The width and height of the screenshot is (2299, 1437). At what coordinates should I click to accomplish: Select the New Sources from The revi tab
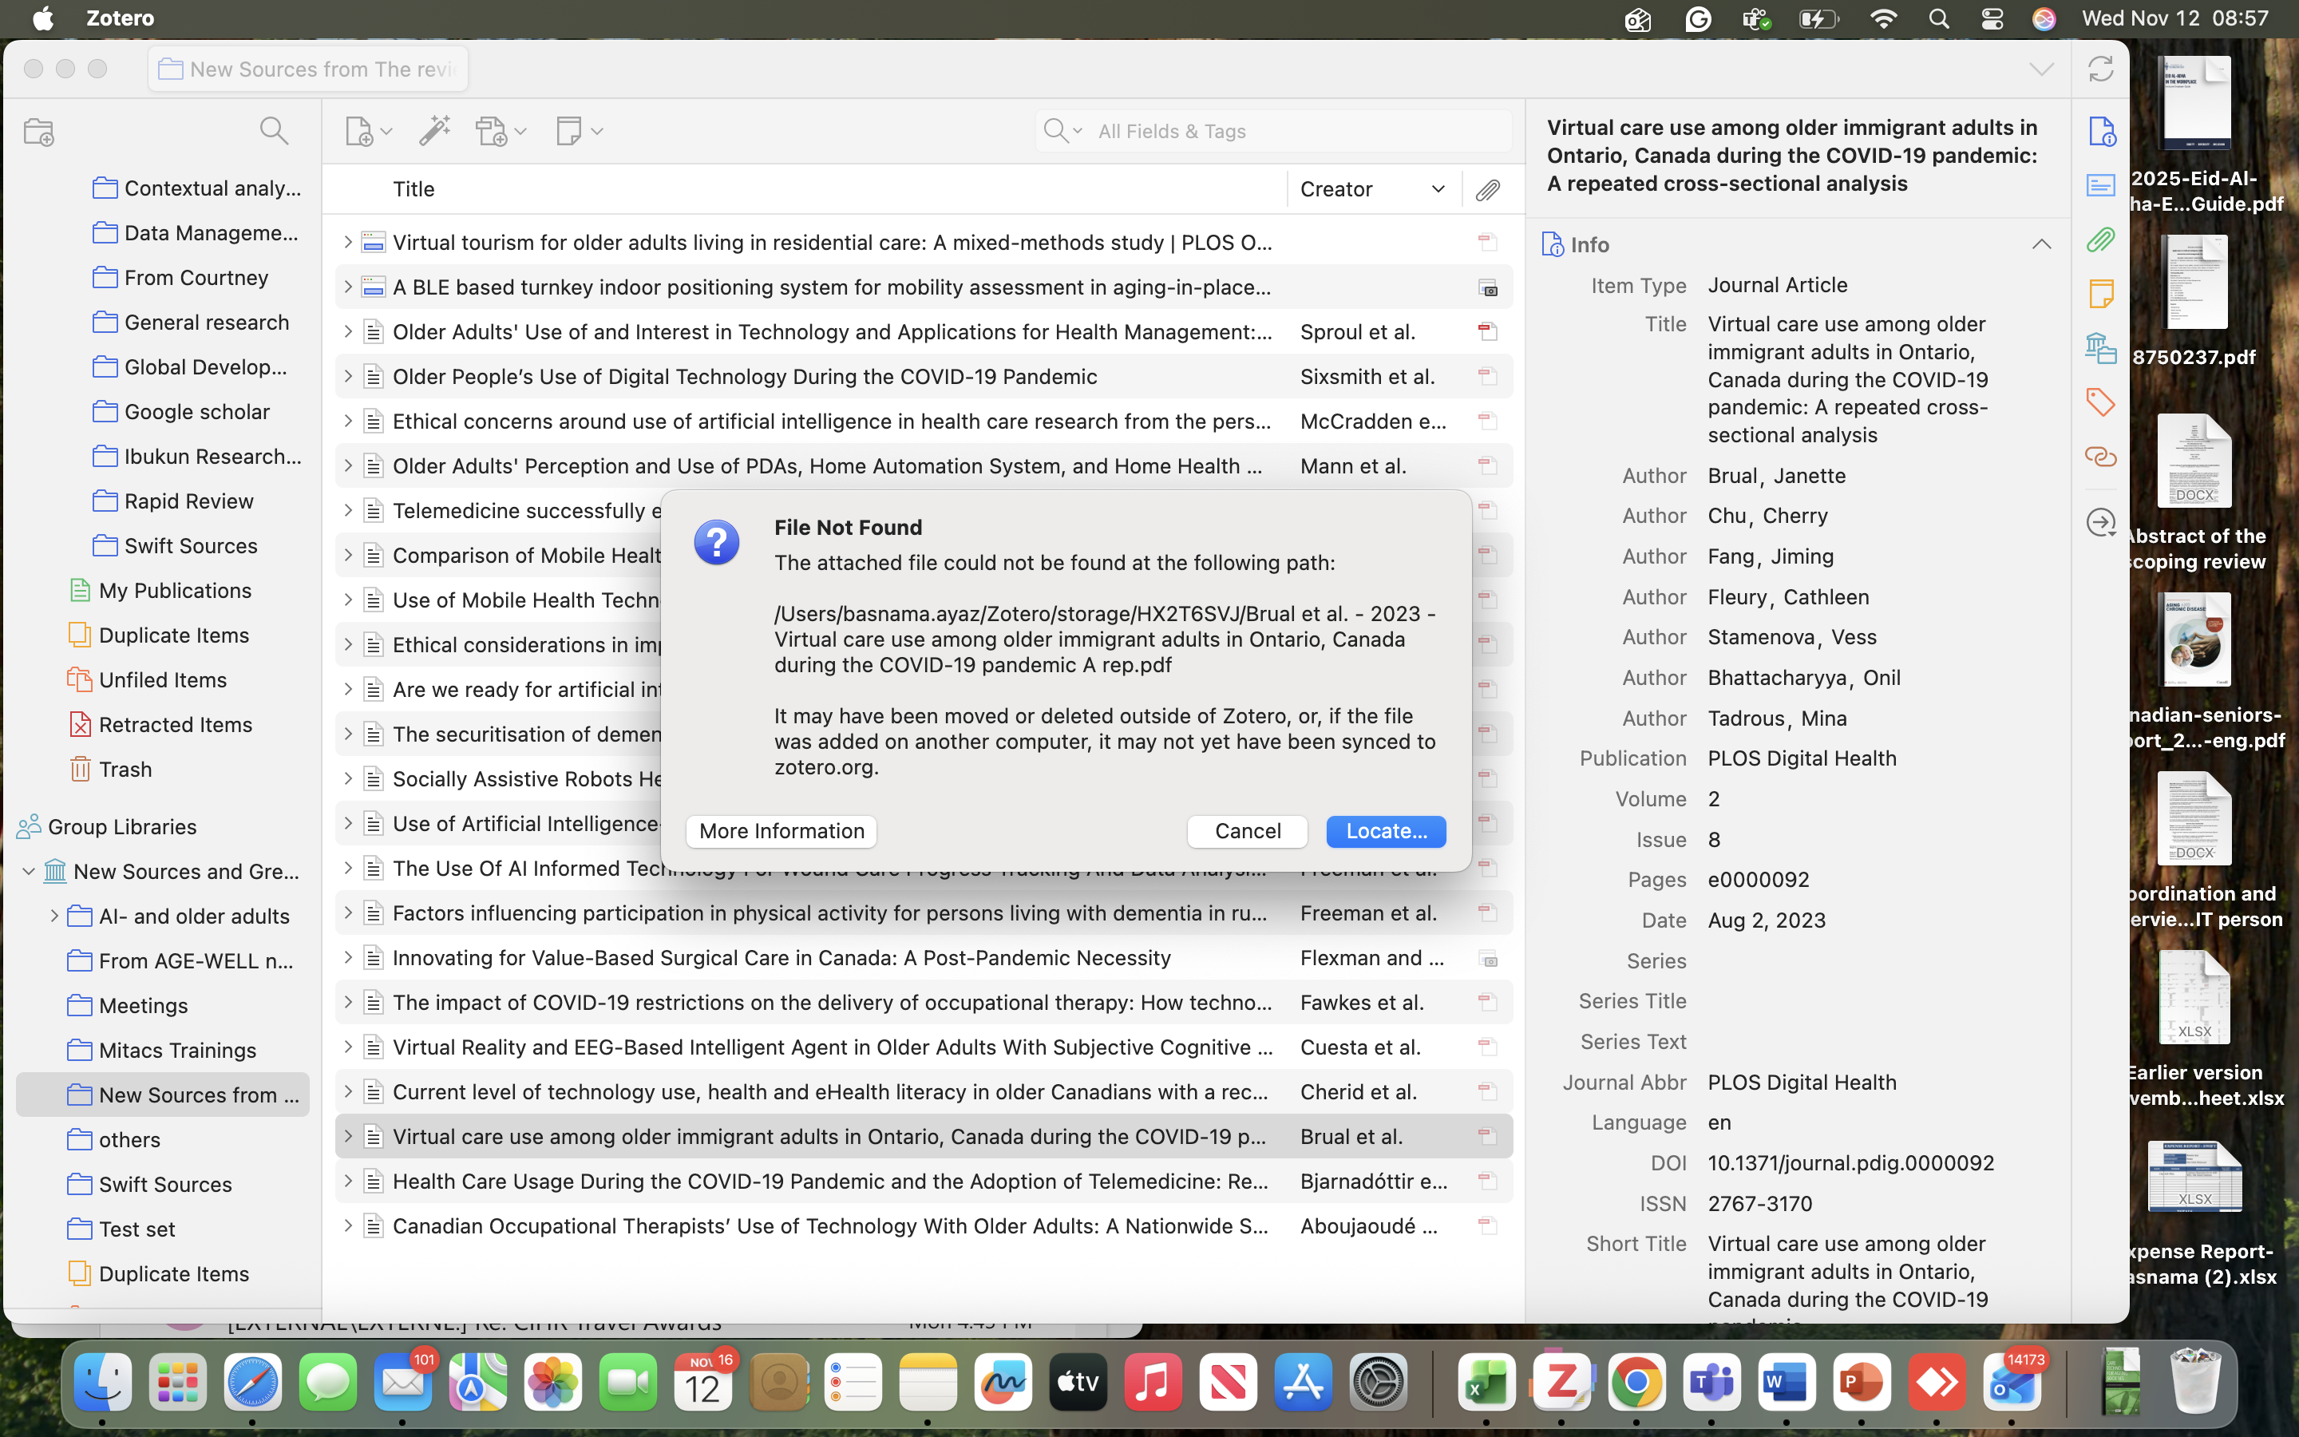[x=309, y=69]
